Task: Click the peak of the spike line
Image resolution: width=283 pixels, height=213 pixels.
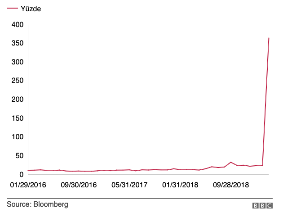Action: point(269,38)
